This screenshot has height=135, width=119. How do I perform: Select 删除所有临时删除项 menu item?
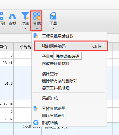point(69,81)
